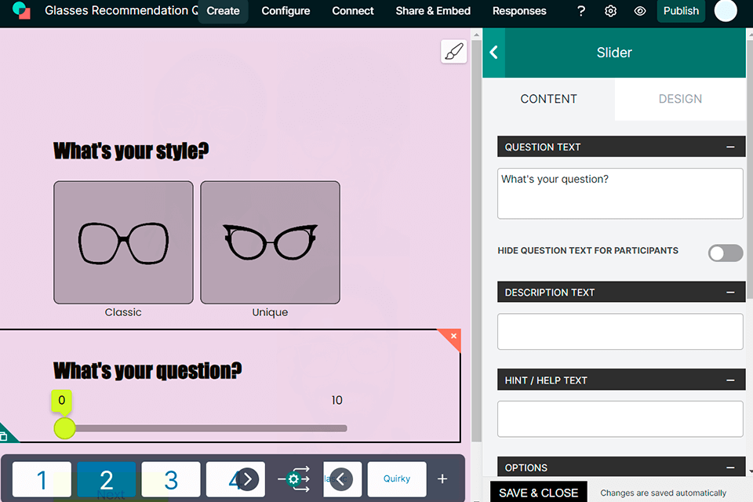The width and height of the screenshot is (753, 502).
Task: Select the Quirky result page
Action: coord(397,479)
